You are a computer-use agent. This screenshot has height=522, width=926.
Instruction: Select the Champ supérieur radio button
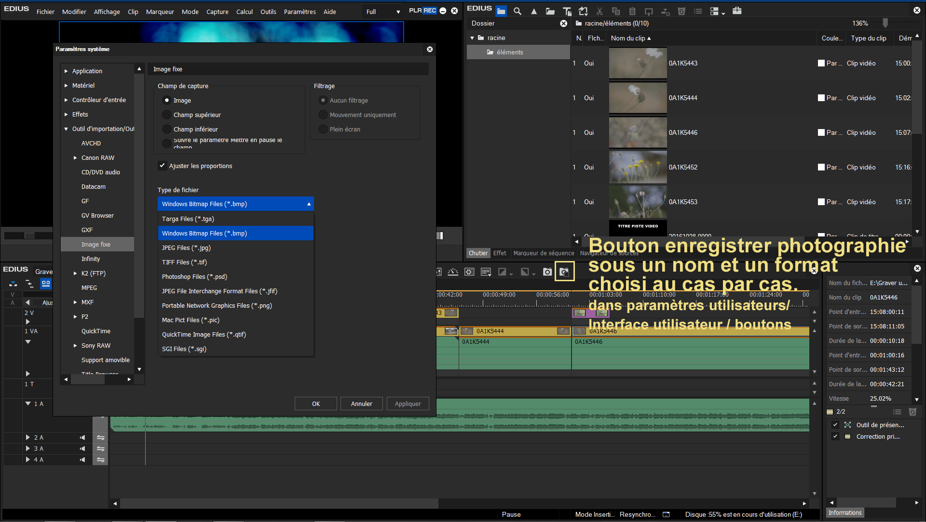pyautogui.click(x=167, y=115)
